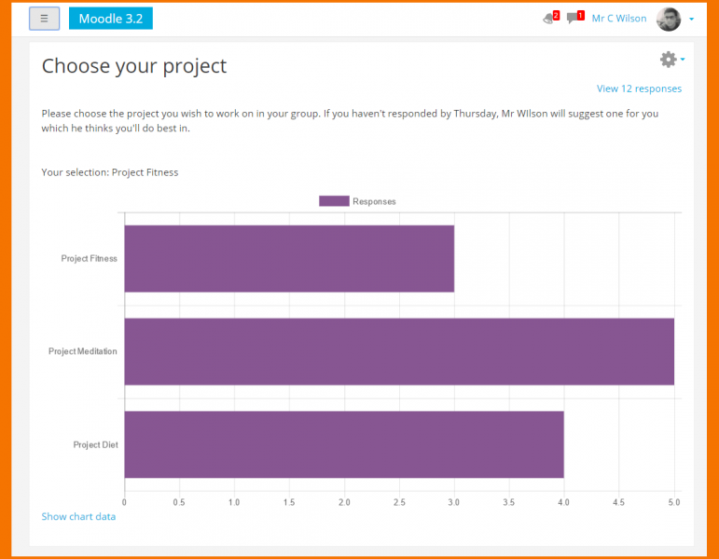Viewport: 719px width, 559px height.
Task: Expand the Show chart data link
Action: [x=78, y=516]
